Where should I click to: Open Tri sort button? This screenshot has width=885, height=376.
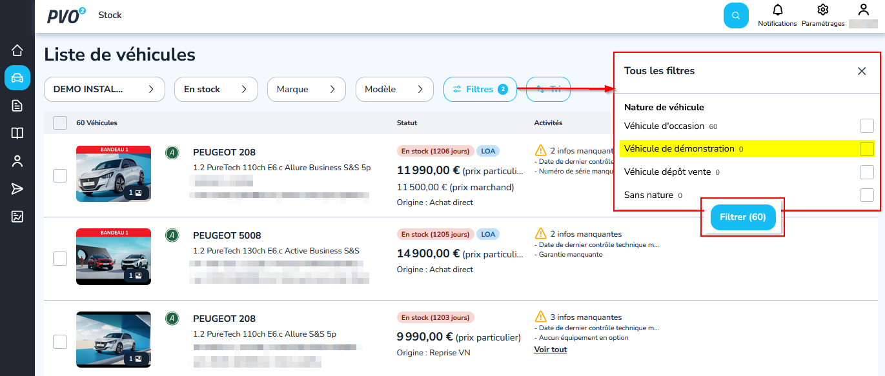(549, 89)
